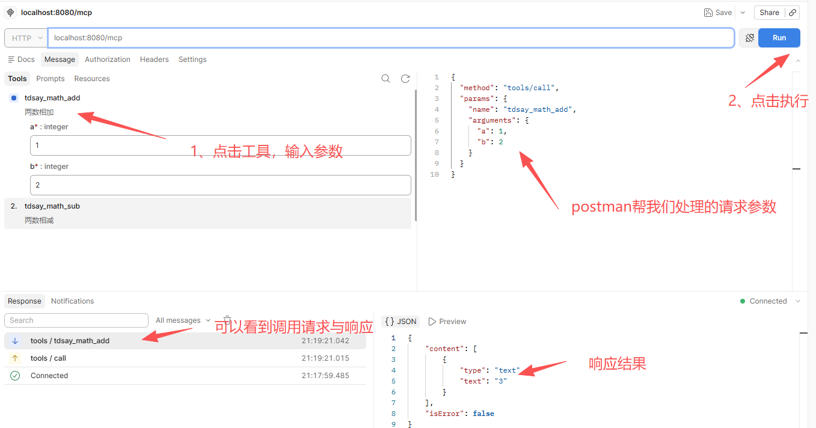Switch to the Authorization tab

pyautogui.click(x=108, y=60)
